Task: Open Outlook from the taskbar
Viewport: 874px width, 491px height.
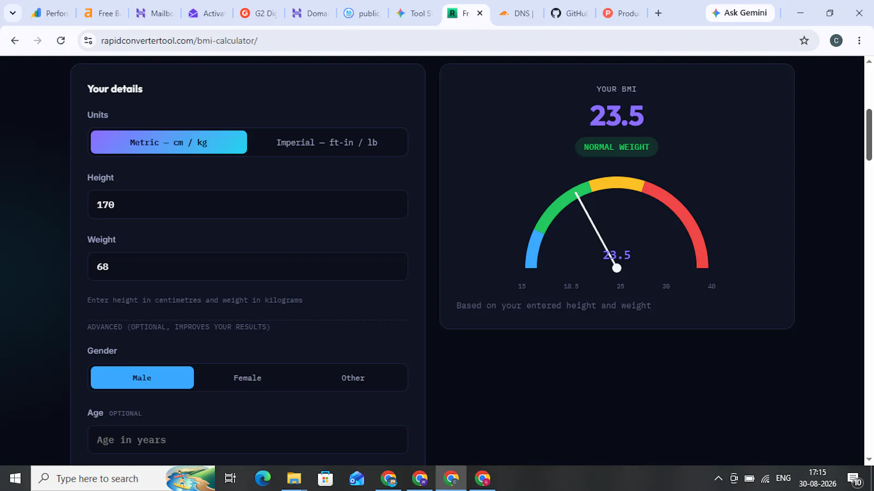Action: [x=357, y=478]
